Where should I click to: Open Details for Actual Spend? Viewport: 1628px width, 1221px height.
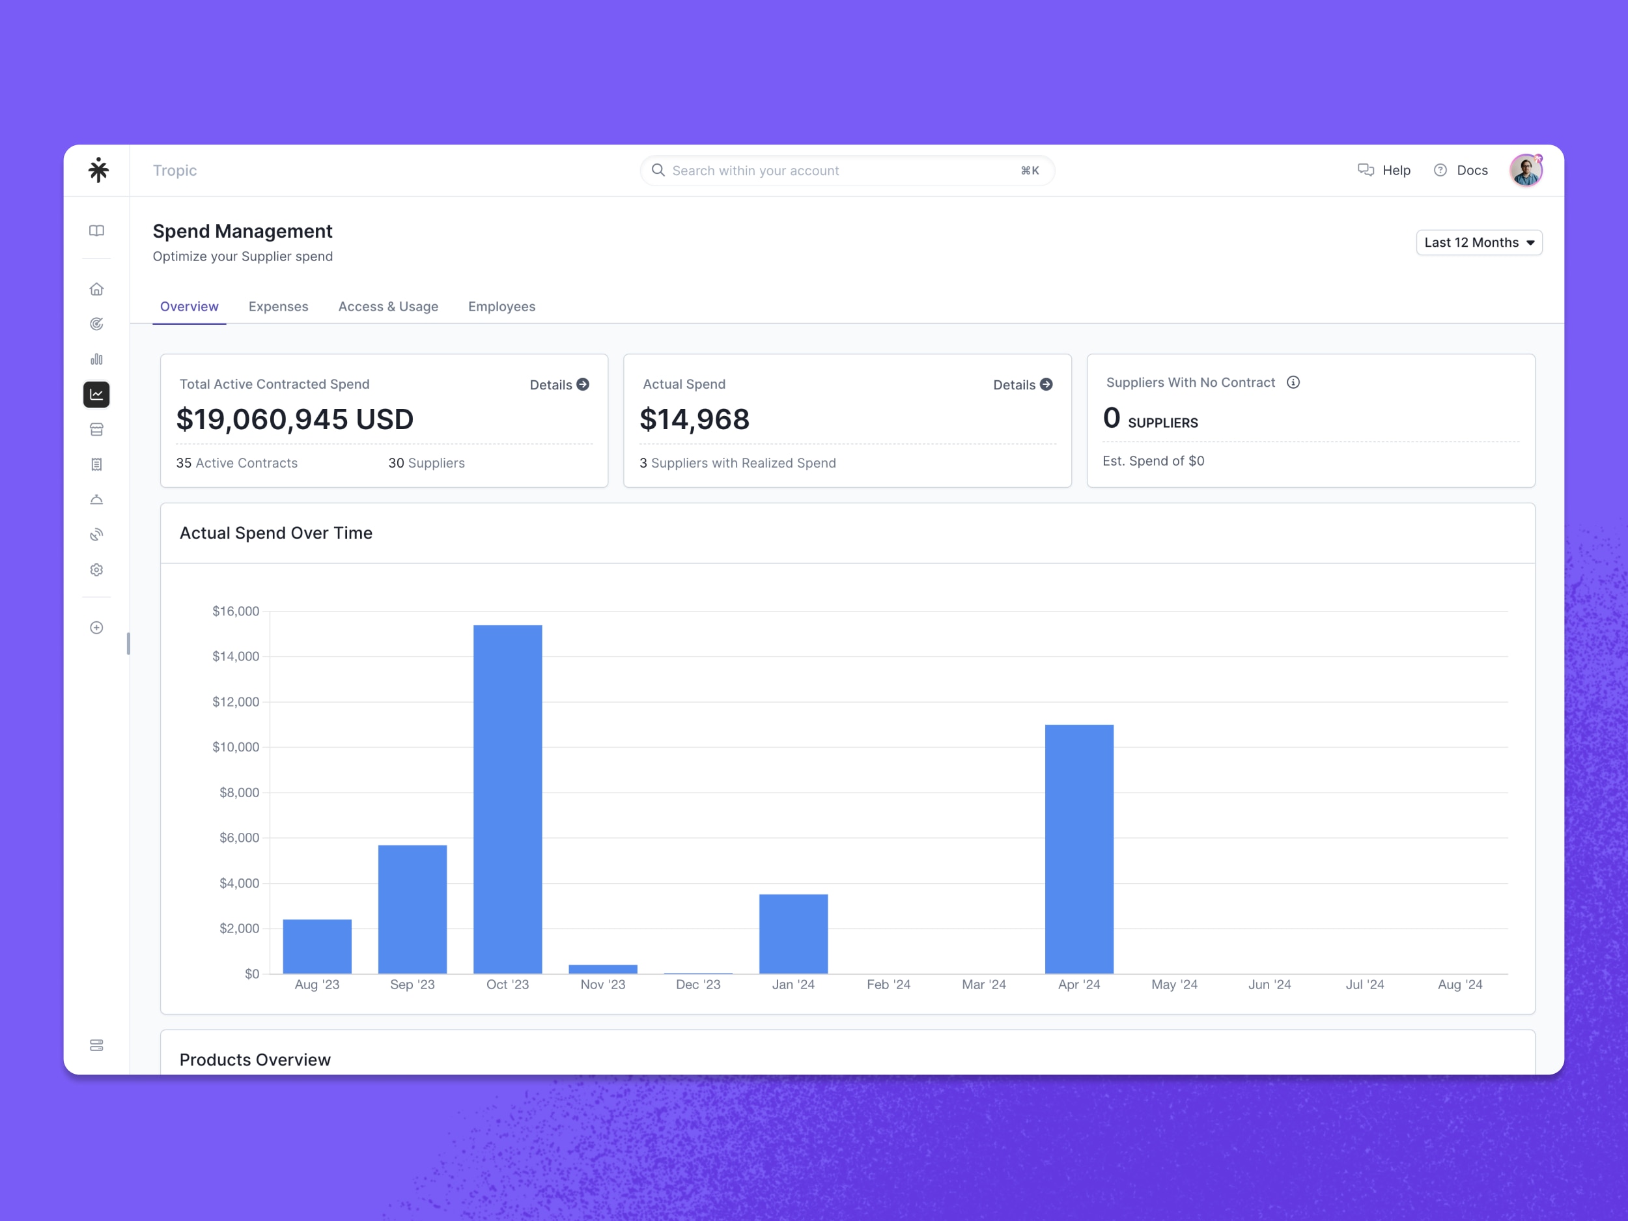pyautogui.click(x=1022, y=384)
